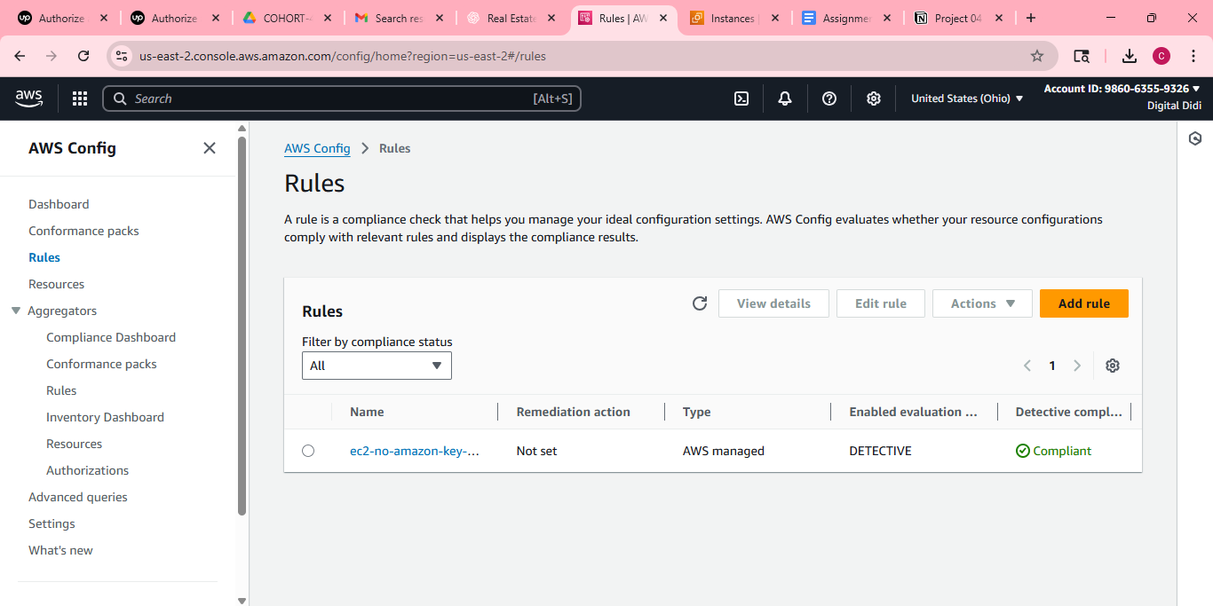Screen dimensions: 1213x606
Task: Open Settings in the sidebar
Action: (52, 523)
